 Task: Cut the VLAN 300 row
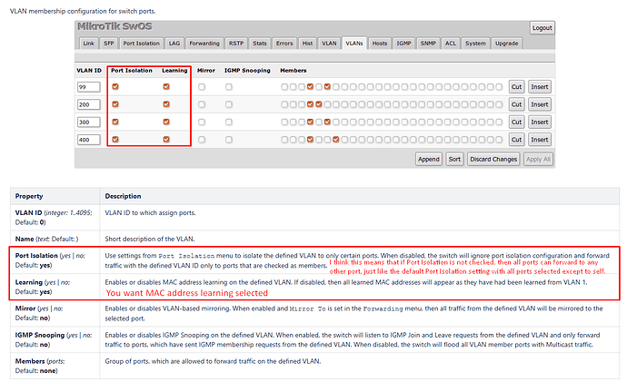tap(516, 122)
